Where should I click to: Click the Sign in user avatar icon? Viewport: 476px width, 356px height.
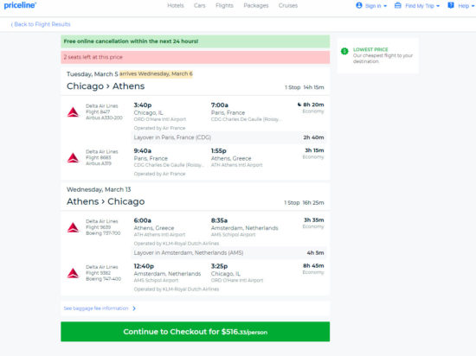point(359,5)
